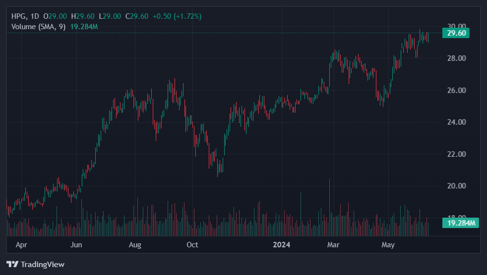Screen dimensions: 487x275
Task: Click the May label on time axis
Action: [x=388, y=245]
